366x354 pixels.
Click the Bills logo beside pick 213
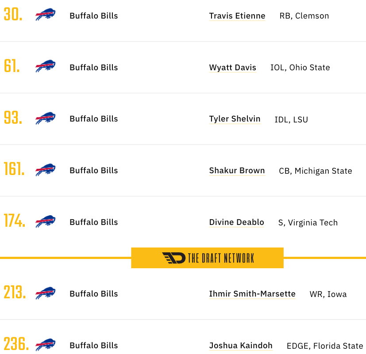(45, 293)
